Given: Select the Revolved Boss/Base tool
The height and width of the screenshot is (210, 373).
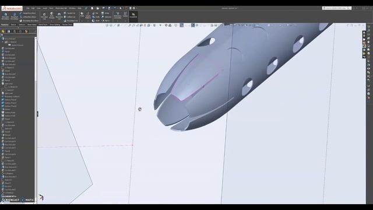Looking at the screenshot, I should pyautogui.click(x=14, y=16).
